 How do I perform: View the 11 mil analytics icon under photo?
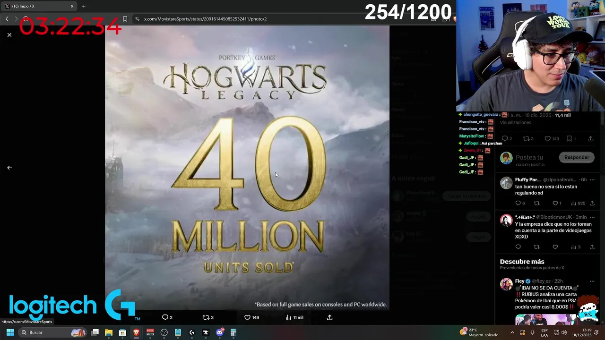[x=288, y=317]
